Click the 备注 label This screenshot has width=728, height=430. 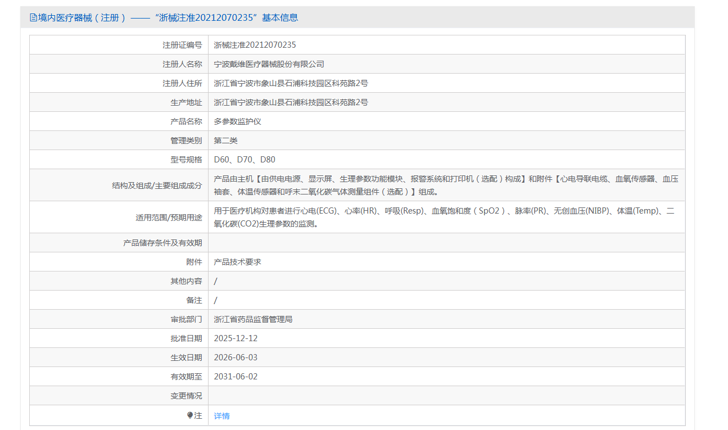(x=194, y=300)
